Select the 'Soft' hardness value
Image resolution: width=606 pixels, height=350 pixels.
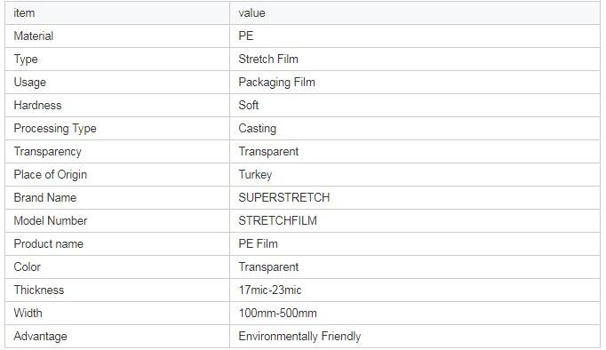click(249, 105)
